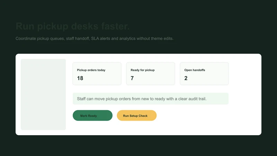Click the number 2 under Open handoffs
Screen dimensions: 277x156
[186, 78]
